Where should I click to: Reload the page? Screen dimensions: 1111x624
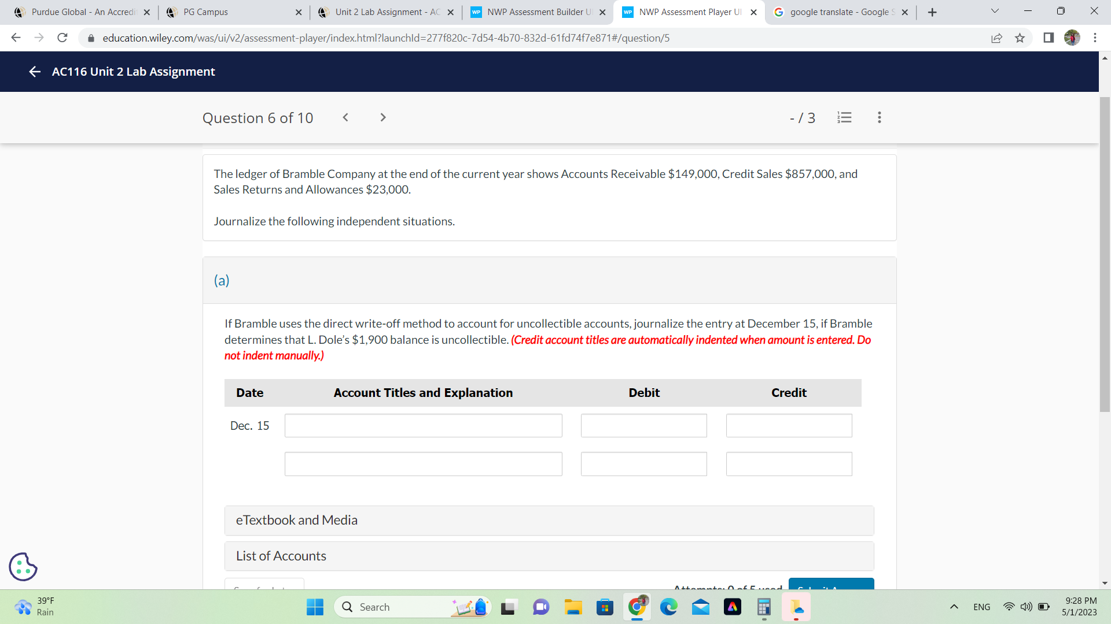point(62,38)
